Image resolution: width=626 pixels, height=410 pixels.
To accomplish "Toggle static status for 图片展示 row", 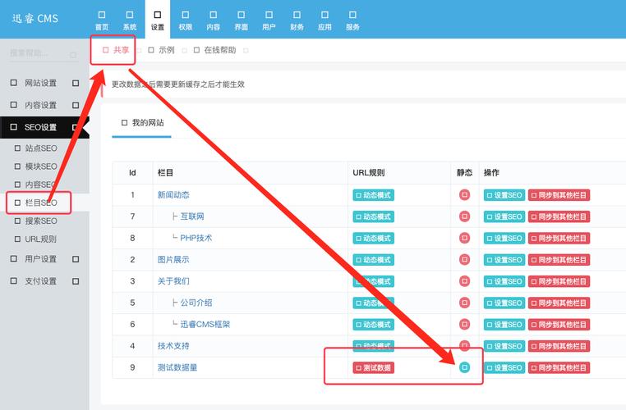I will [x=464, y=260].
